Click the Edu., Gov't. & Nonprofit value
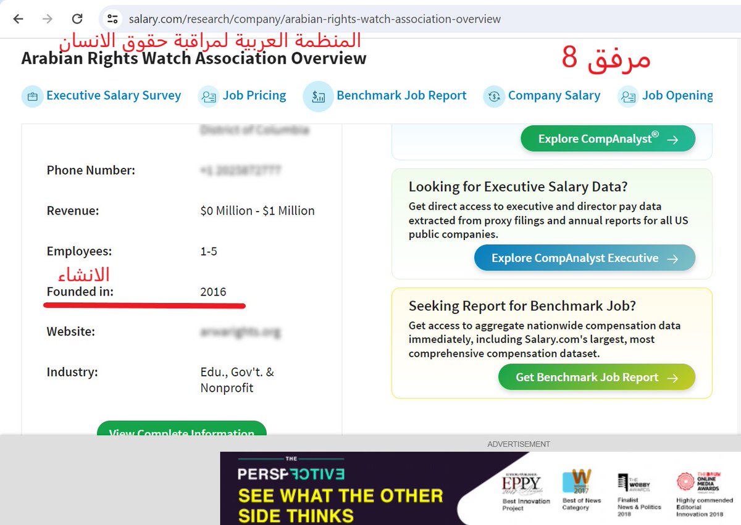Image resolution: width=741 pixels, height=525 pixels. pos(237,380)
